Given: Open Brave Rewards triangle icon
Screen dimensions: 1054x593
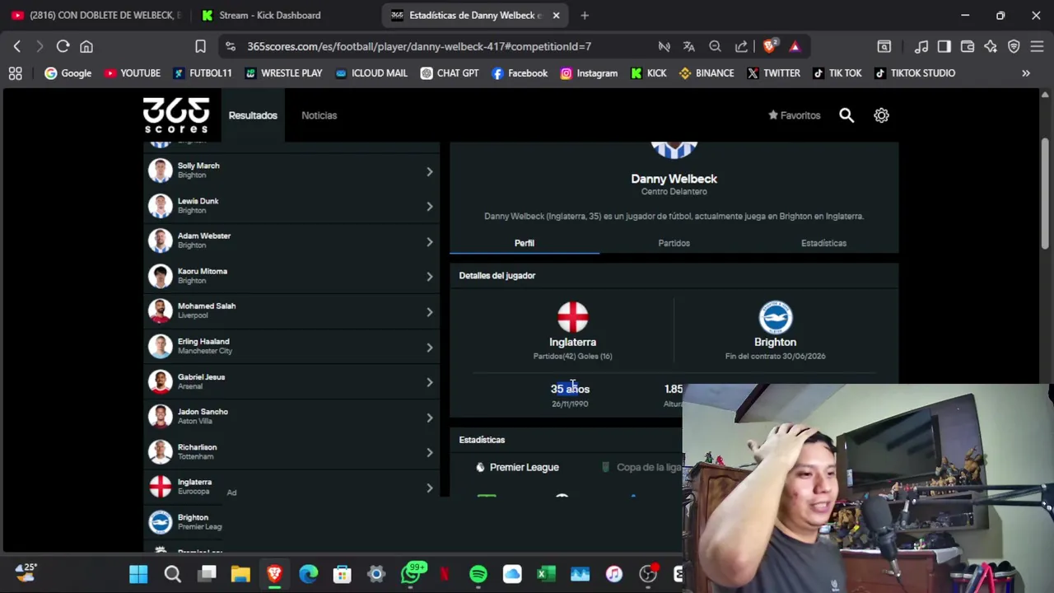Looking at the screenshot, I should click(x=795, y=46).
